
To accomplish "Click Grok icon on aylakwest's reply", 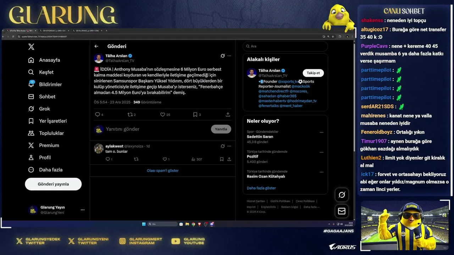I will click(222, 146).
